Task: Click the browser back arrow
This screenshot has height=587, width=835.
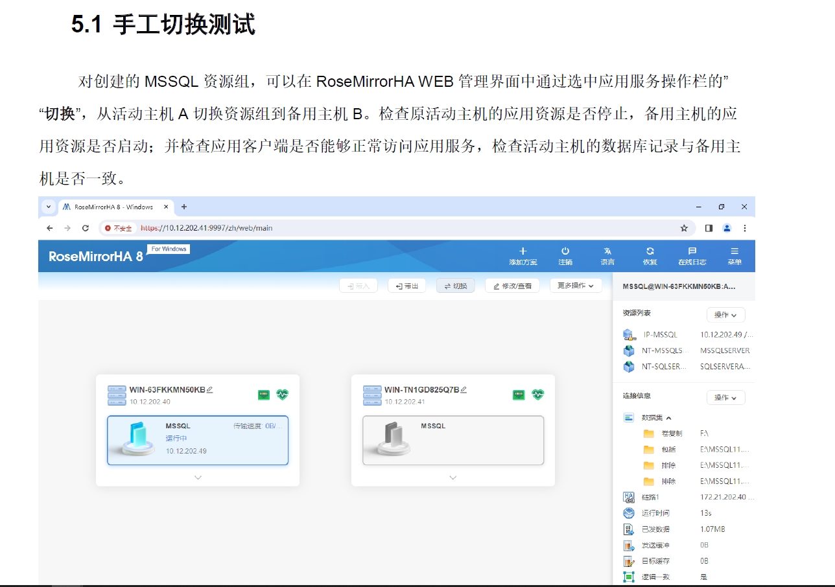Action: [x=50, y=228]
